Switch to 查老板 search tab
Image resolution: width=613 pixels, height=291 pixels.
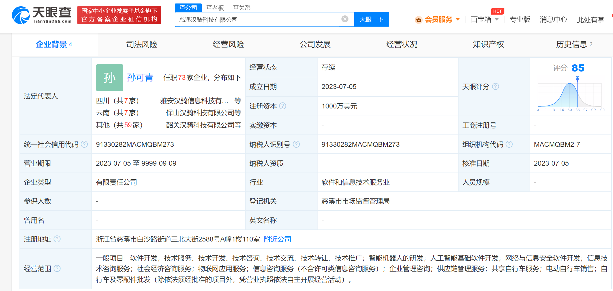(215, 8)
